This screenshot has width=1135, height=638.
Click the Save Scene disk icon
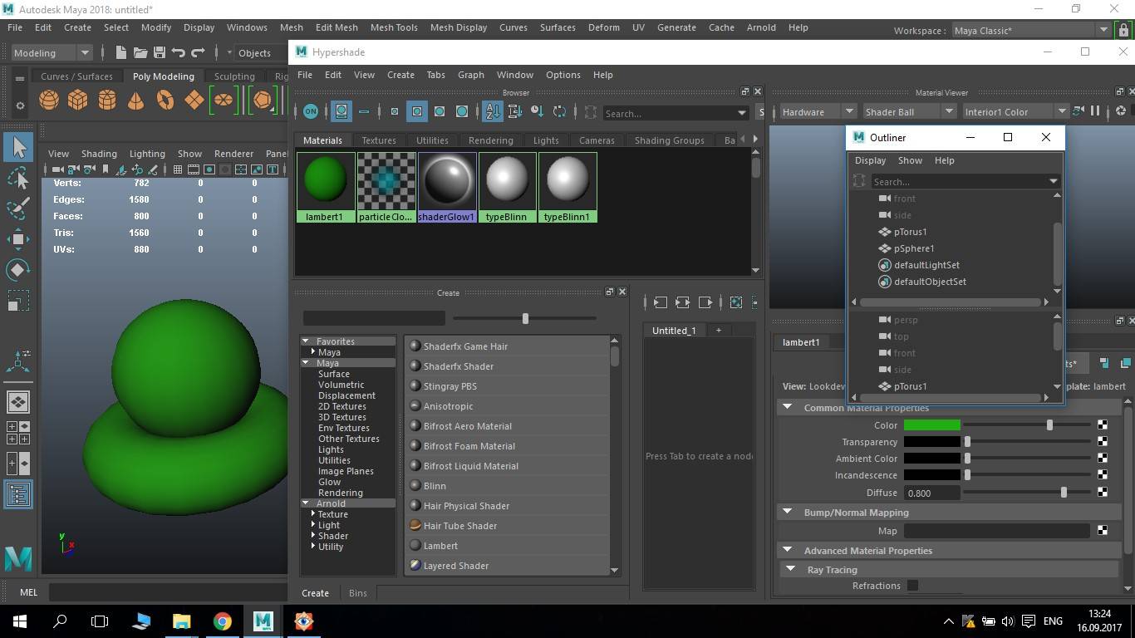tap(160, 52)
